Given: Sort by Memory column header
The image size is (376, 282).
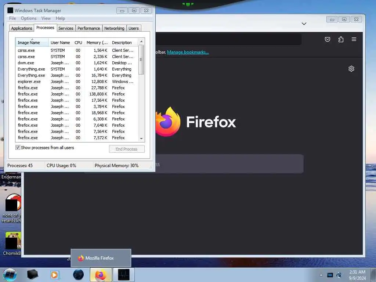Looking at the screenshot, I should 97,43.
